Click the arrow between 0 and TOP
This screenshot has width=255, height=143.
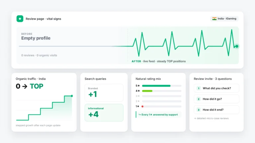tap(25, 86)
